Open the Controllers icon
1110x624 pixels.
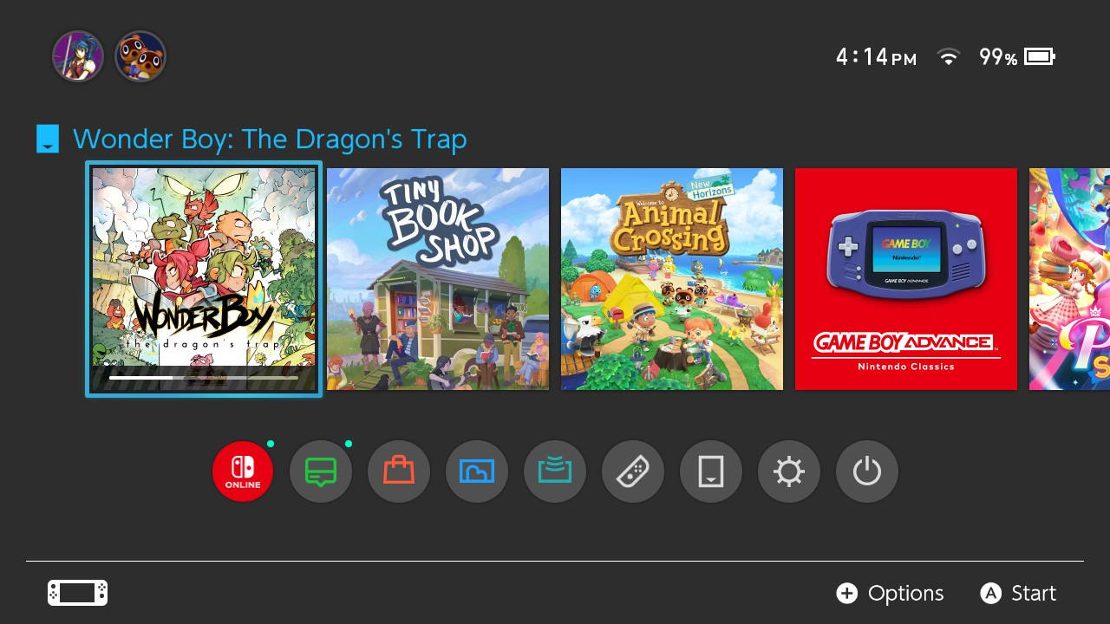pos(633,471)
